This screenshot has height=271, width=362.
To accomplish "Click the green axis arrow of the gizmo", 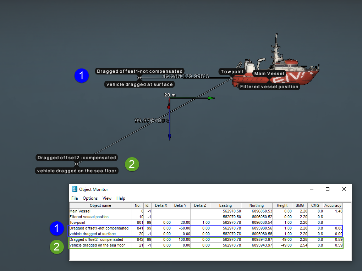I will [211, 98].
